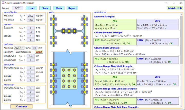Select the MD moment input field
Viewport: 185px width, 110px height.
coord(31,28)
